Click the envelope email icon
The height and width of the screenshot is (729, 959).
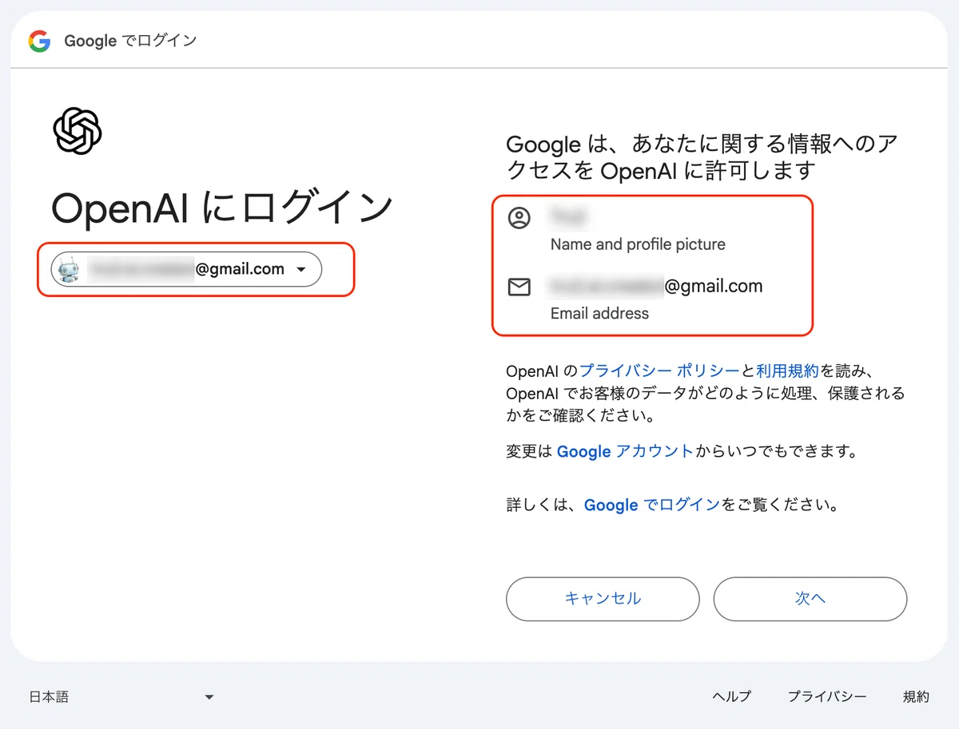[x=519, y=287]
